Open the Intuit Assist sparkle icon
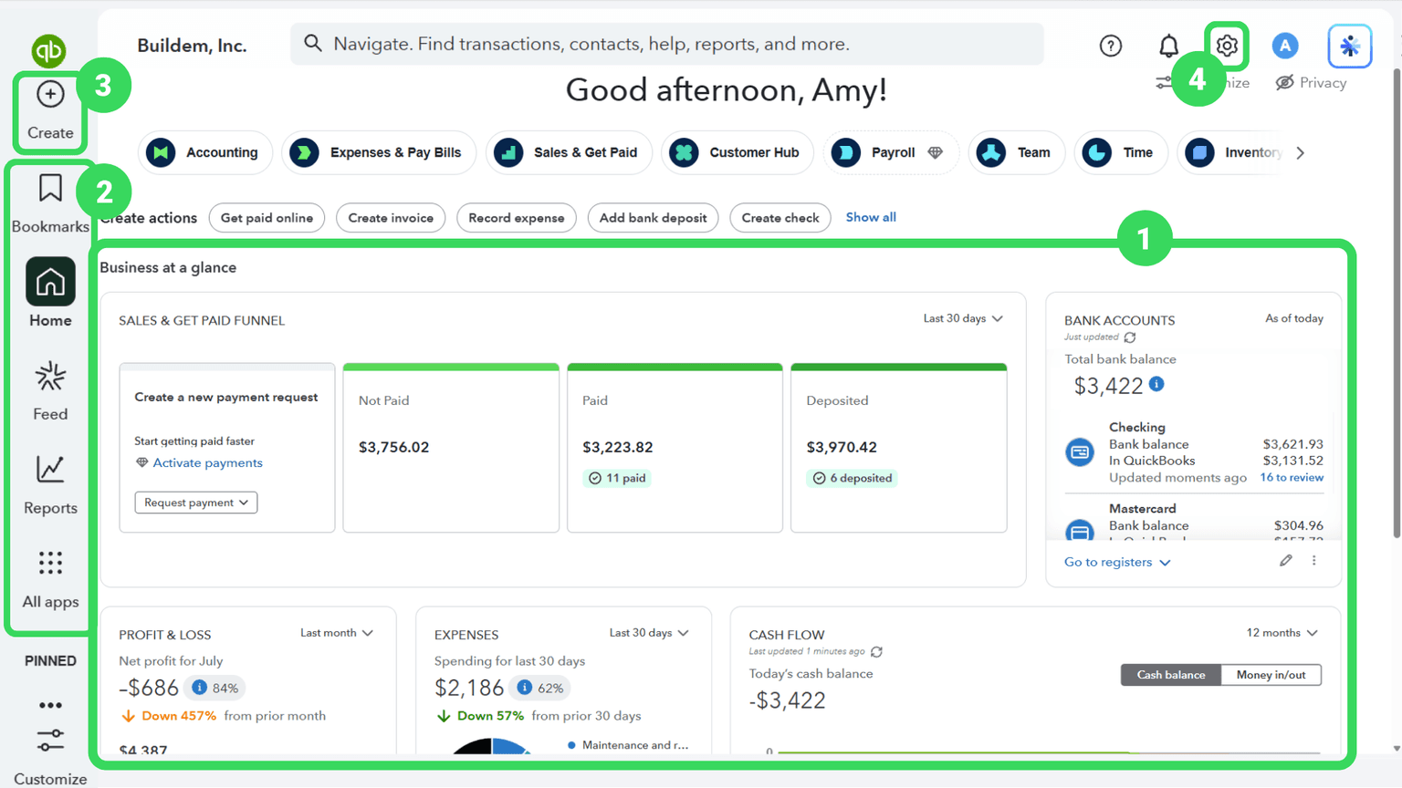The image size is (1402, 788). [1350, 46]
